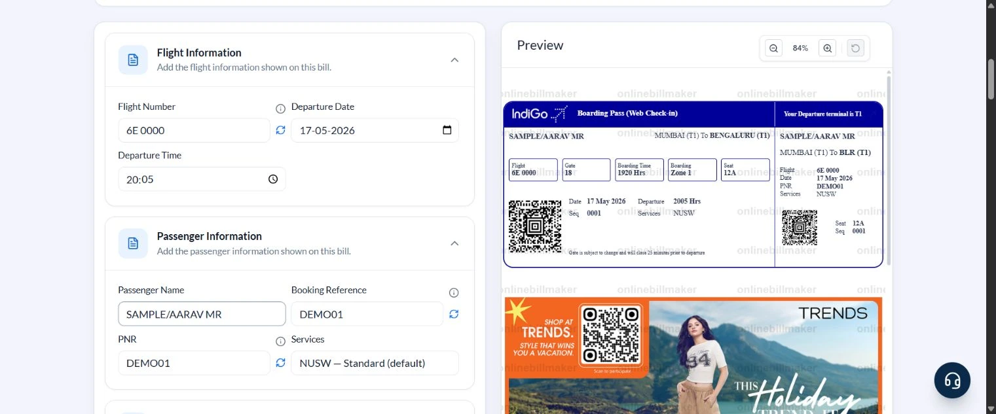Click the Departure Date field

[x=375, y=130]
